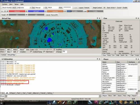Image resolution: width=140 pixels, height=105 pixels.
Task: Close the Player list panel
Action: (138, 59)
